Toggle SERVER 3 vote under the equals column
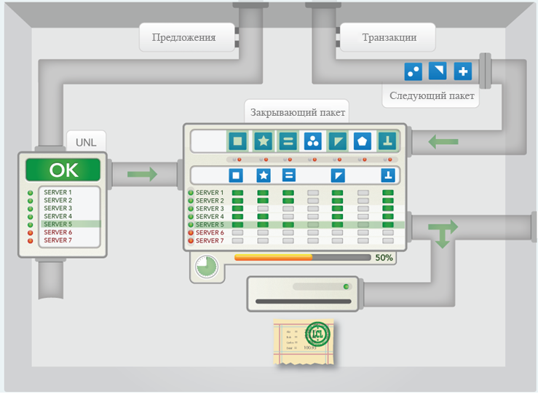 tap(288, 209)
